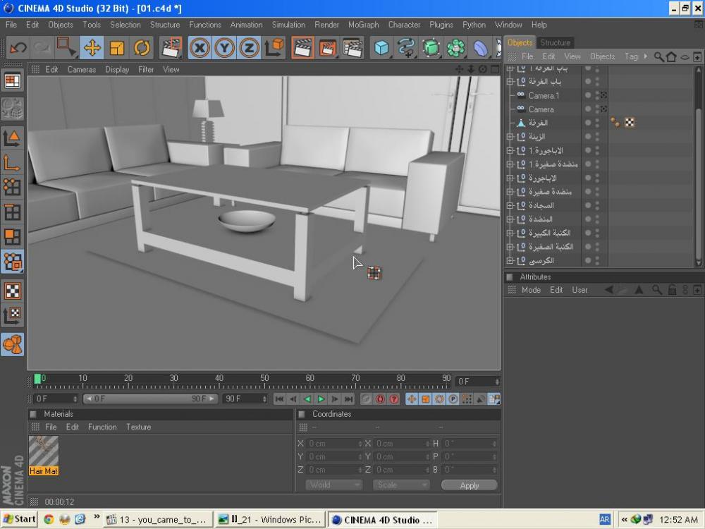Select the Scale tool
The width and height of the screenshot is (705, 529).
[117, 48]
